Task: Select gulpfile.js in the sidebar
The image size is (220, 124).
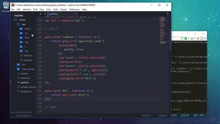Action: 25,83
